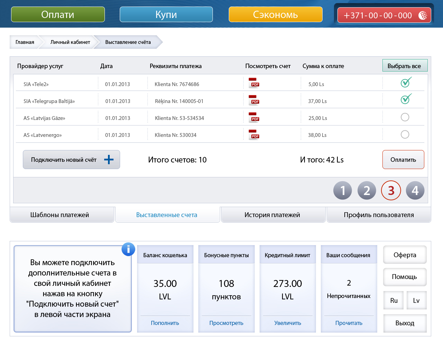Click the 37,00 Ls amount
Image resolution: width=443 pixels, height=354 pixels.
(317, 101)
